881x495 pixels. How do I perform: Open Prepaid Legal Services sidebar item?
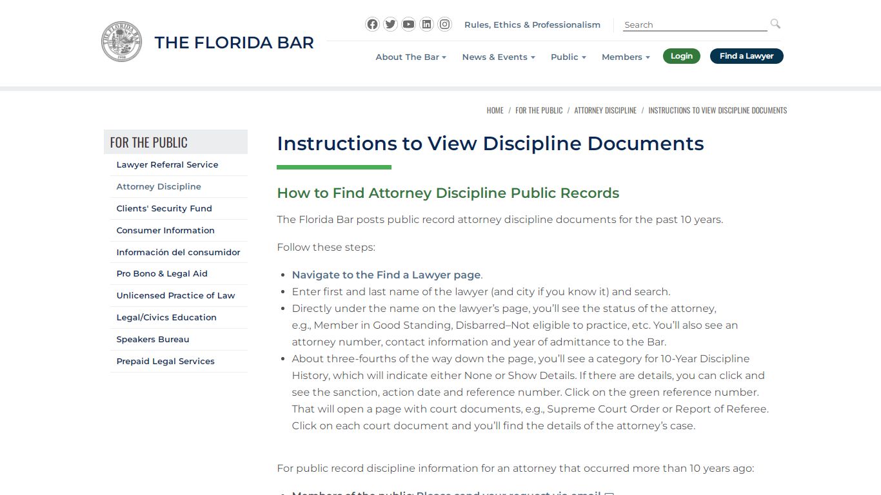(179, 361)
